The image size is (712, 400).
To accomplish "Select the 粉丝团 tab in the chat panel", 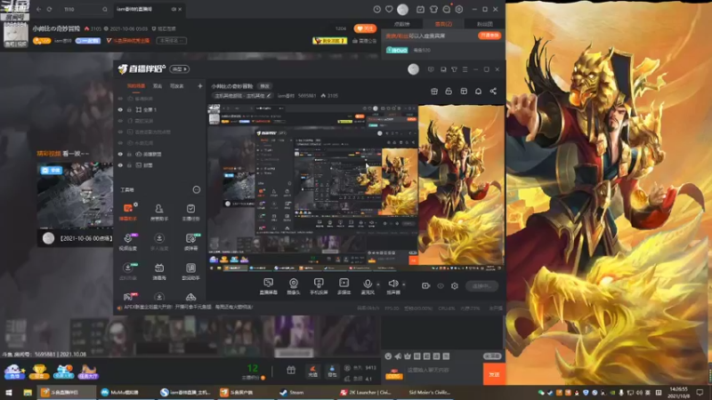I will (x=484, y=24).
